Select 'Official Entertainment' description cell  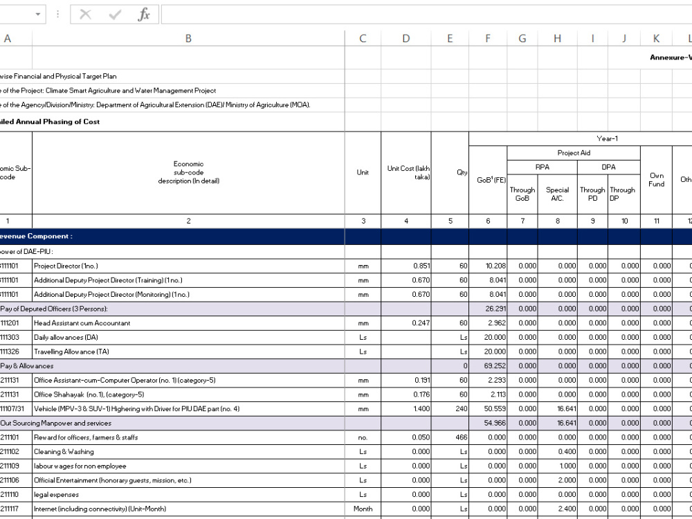click(x=188, y=480)
